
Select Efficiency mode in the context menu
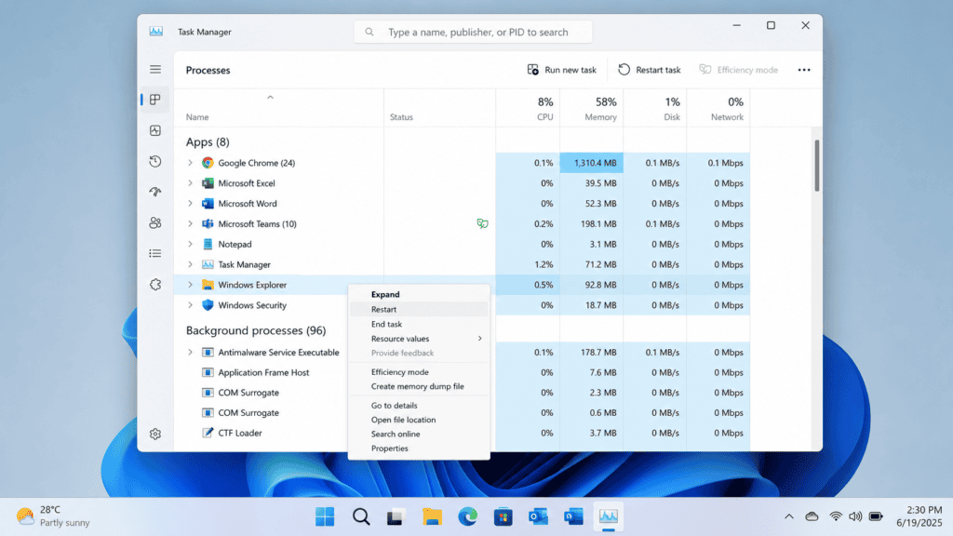419,372
